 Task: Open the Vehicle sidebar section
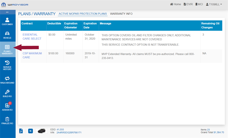click(7, 35)
